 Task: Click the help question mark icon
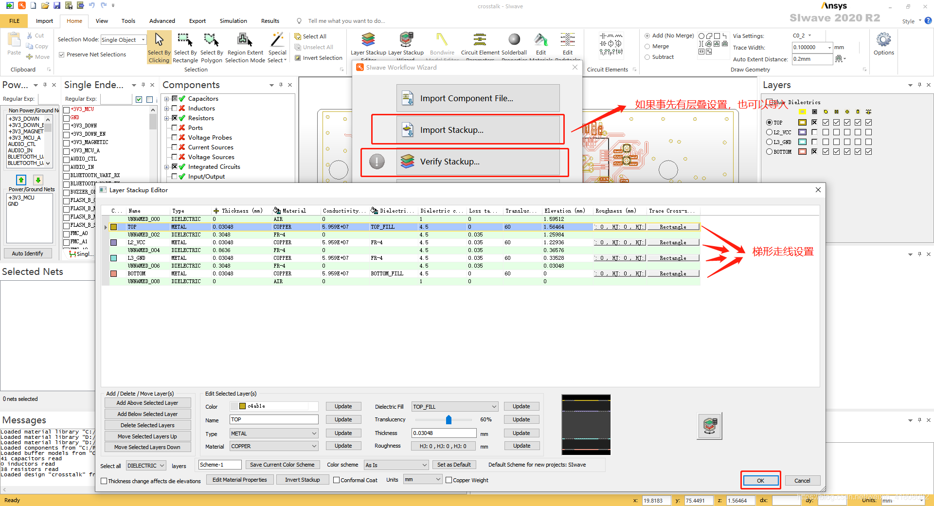pyautogui.click(x=928, y=20)
